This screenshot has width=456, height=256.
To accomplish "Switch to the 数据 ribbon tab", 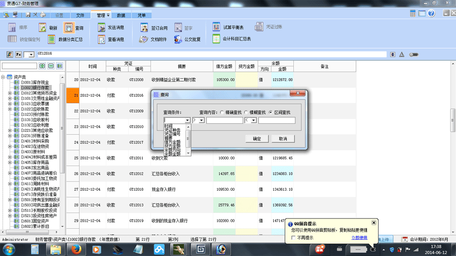I will [121, 15].
